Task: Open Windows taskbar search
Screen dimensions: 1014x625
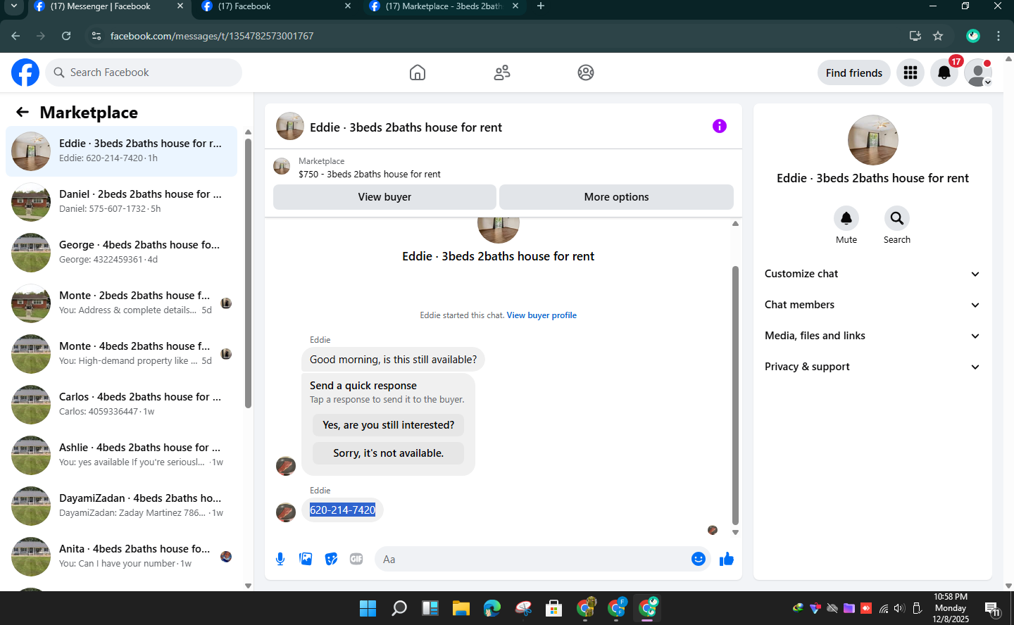Action: pos(399,608)
